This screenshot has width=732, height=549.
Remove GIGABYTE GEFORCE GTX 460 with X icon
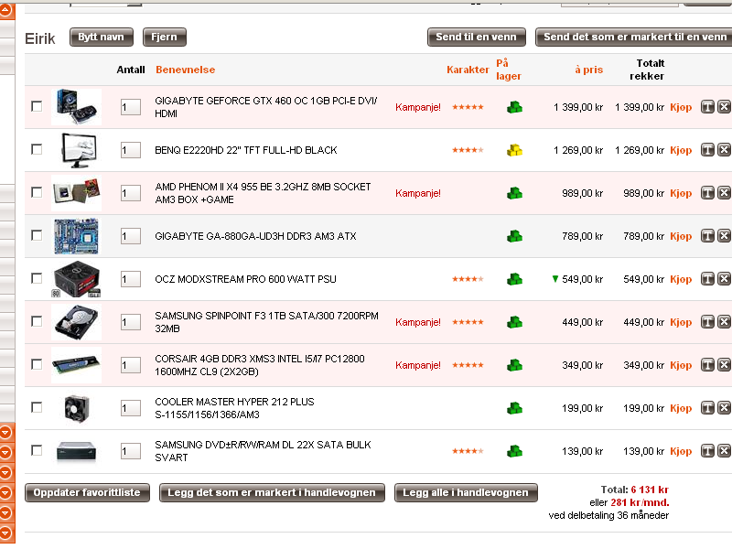click(x=724, y=107)
